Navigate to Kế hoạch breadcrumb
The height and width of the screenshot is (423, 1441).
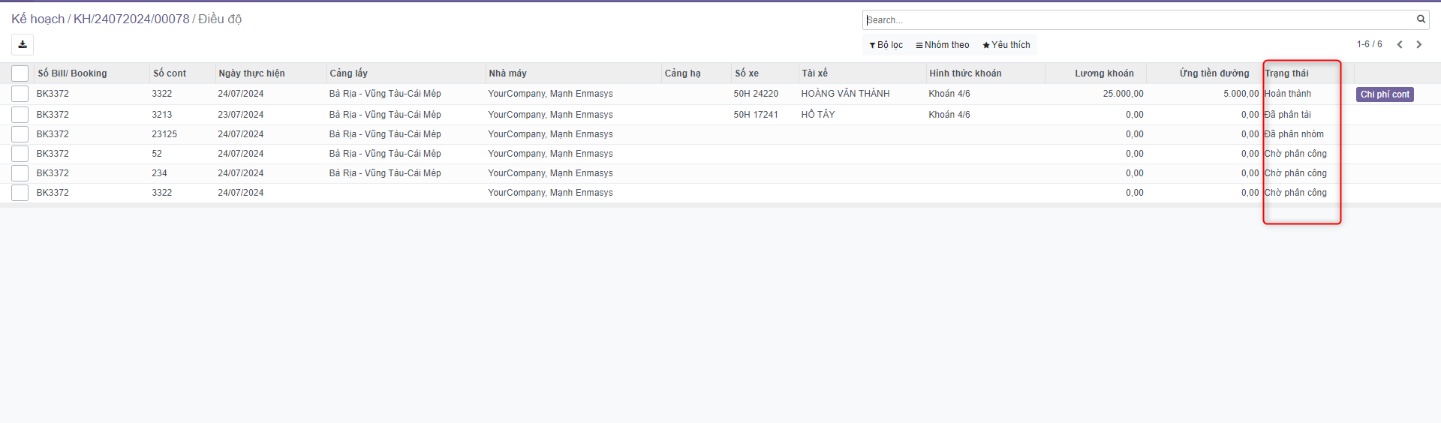pos(38,19)
